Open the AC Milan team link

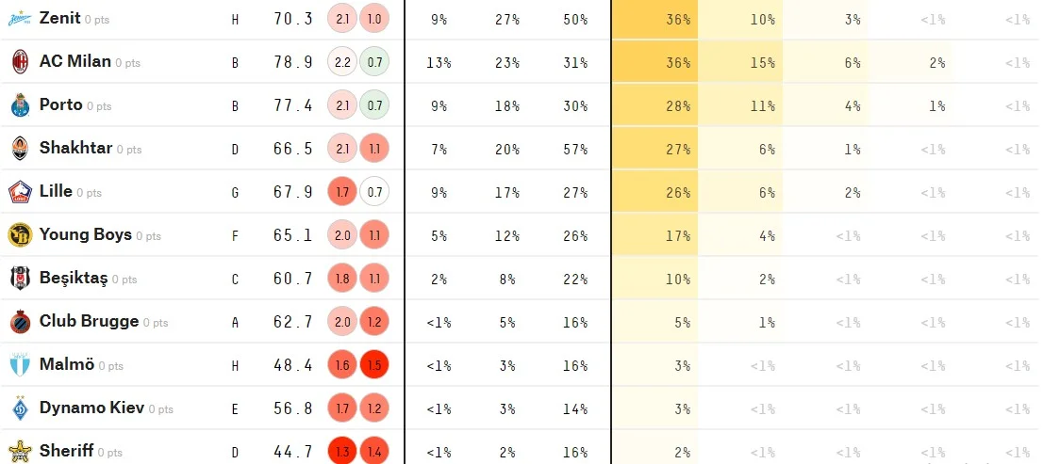click(75, 62)
